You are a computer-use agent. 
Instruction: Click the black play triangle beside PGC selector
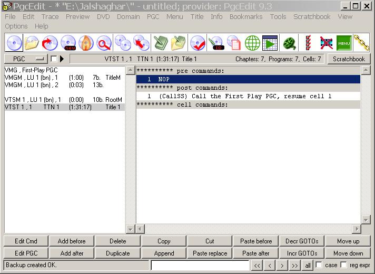pyautogui.click(x=62, y=59)
